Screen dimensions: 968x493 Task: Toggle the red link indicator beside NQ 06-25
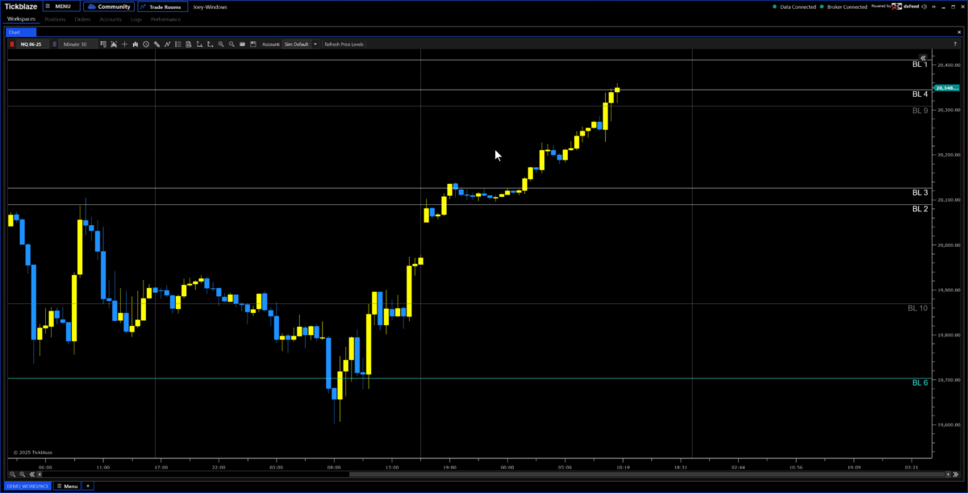point(12,44)
